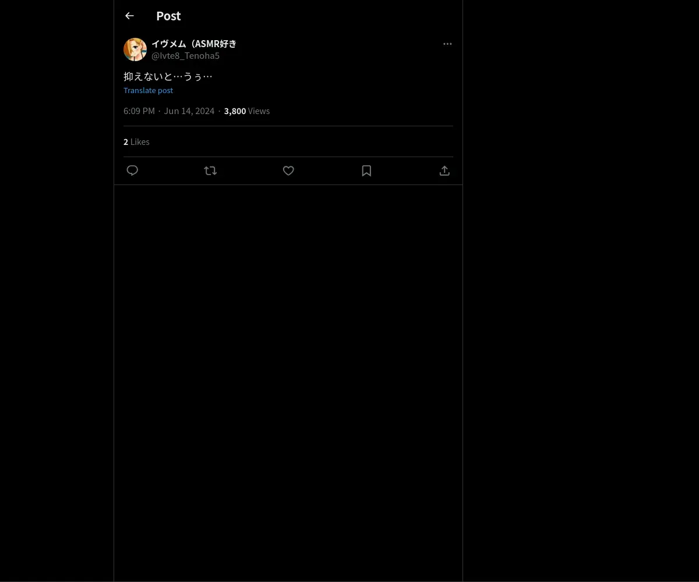This screenshot has height=582, width=699.
Task: Click the post text 抑えないと…うぅ…
Action: tap(168, 76)
